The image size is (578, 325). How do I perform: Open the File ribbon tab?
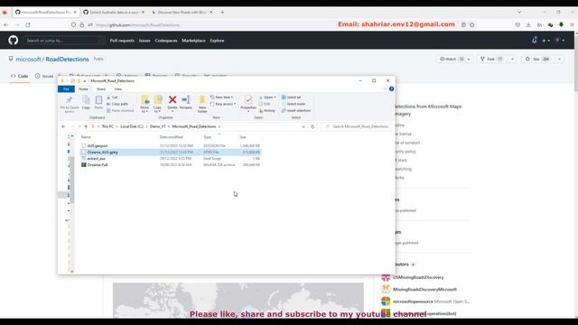pyautogui.click(x=66, y=89)
